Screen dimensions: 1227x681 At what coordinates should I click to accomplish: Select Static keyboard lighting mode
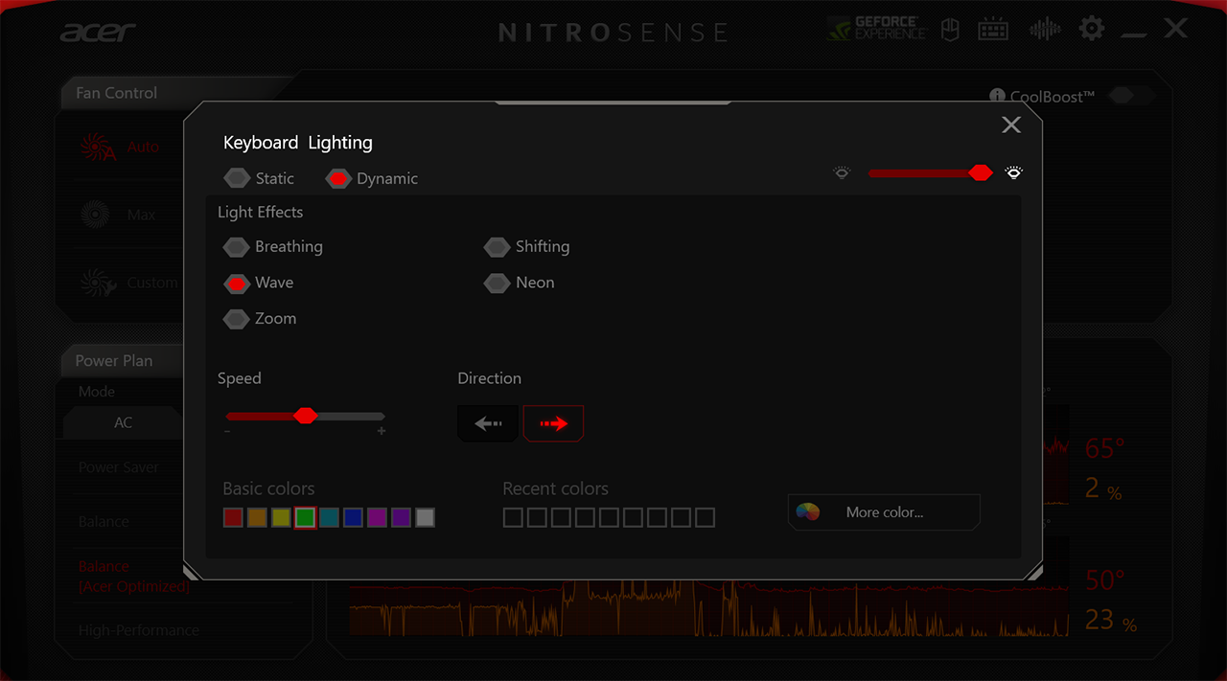pyautogui.click(x=237, y=178)
